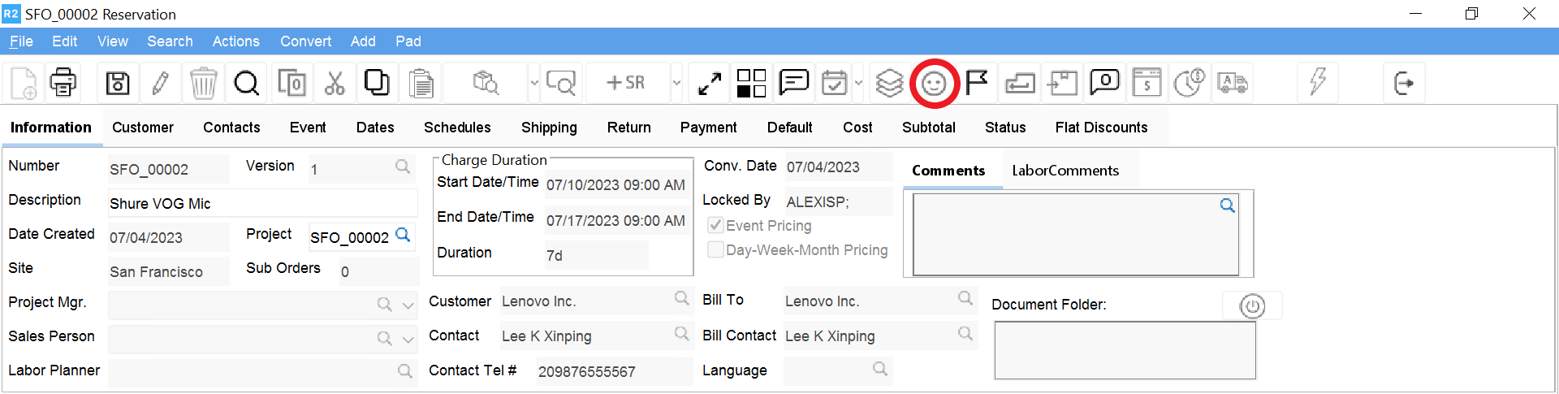This screenshot has height=394, width=1559.
Task: Click the magnifying glass search toolbar icon
Action: (246, 83)
